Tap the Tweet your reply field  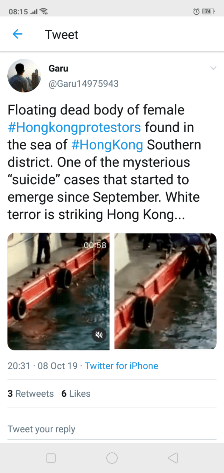112,429
